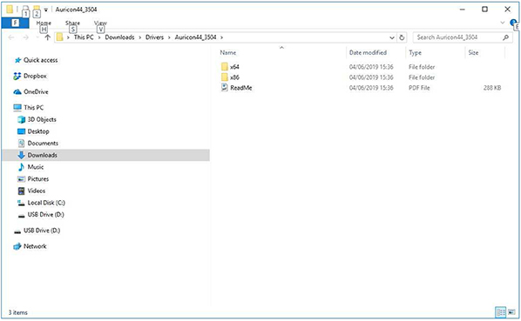This screenshot has width=521, height=321.
Task: Go up one folder level
Action: point(48,37)
